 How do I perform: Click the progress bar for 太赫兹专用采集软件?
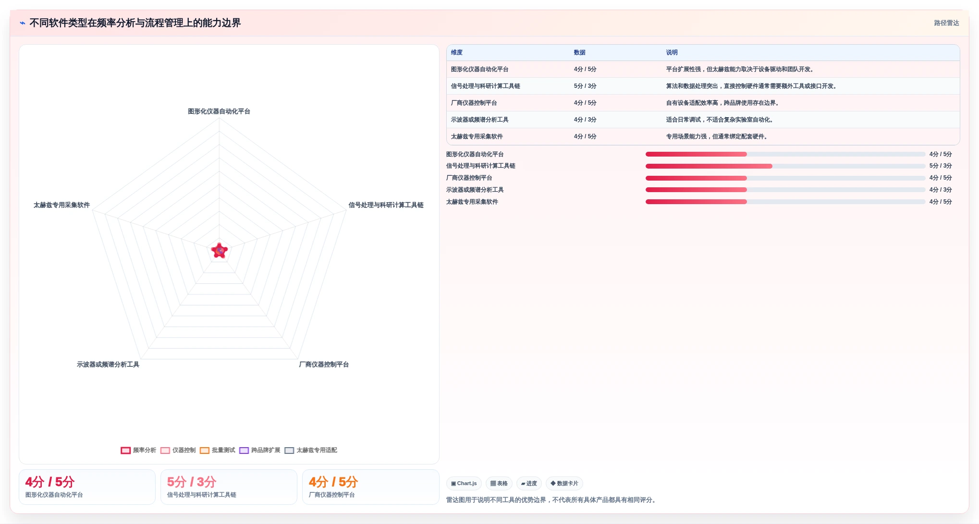pos(785,202)
